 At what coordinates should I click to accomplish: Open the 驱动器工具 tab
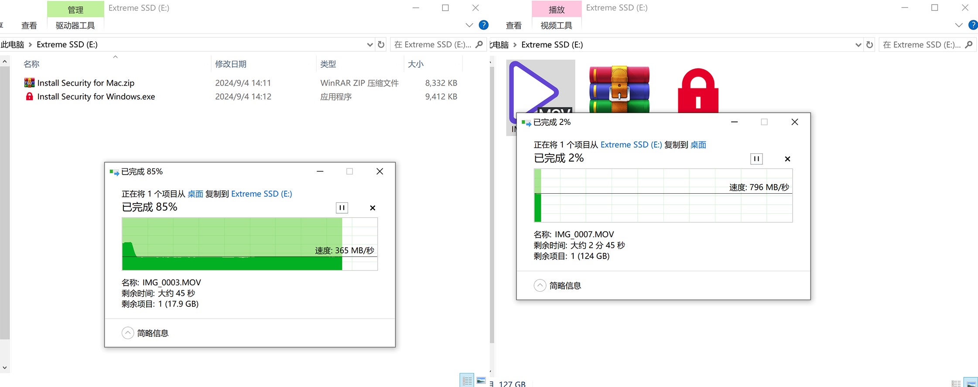pyautogui.click(x=75, y=25)
